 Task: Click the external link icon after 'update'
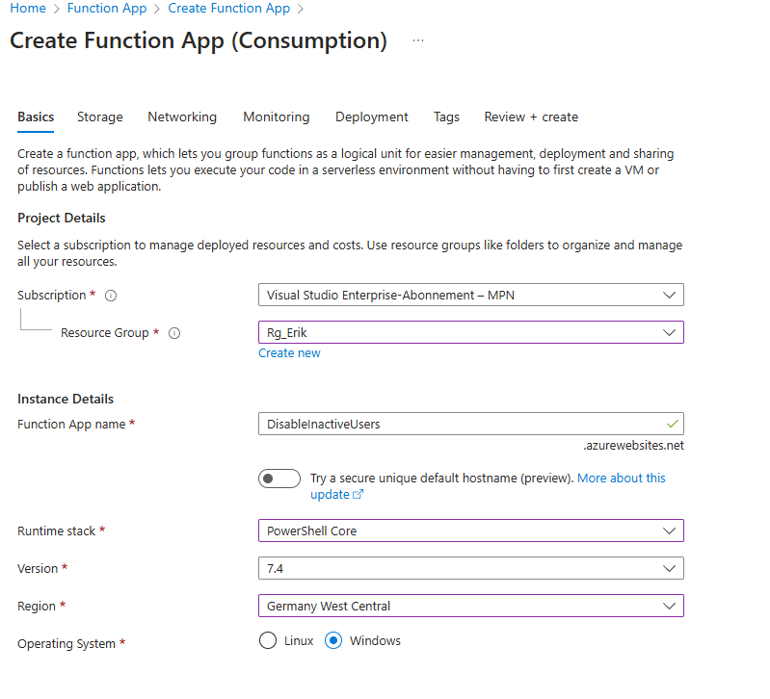358,495
